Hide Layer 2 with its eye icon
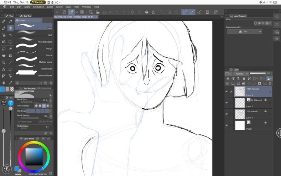The width and height of the screenshot is (281, 176). pos(227,103)
